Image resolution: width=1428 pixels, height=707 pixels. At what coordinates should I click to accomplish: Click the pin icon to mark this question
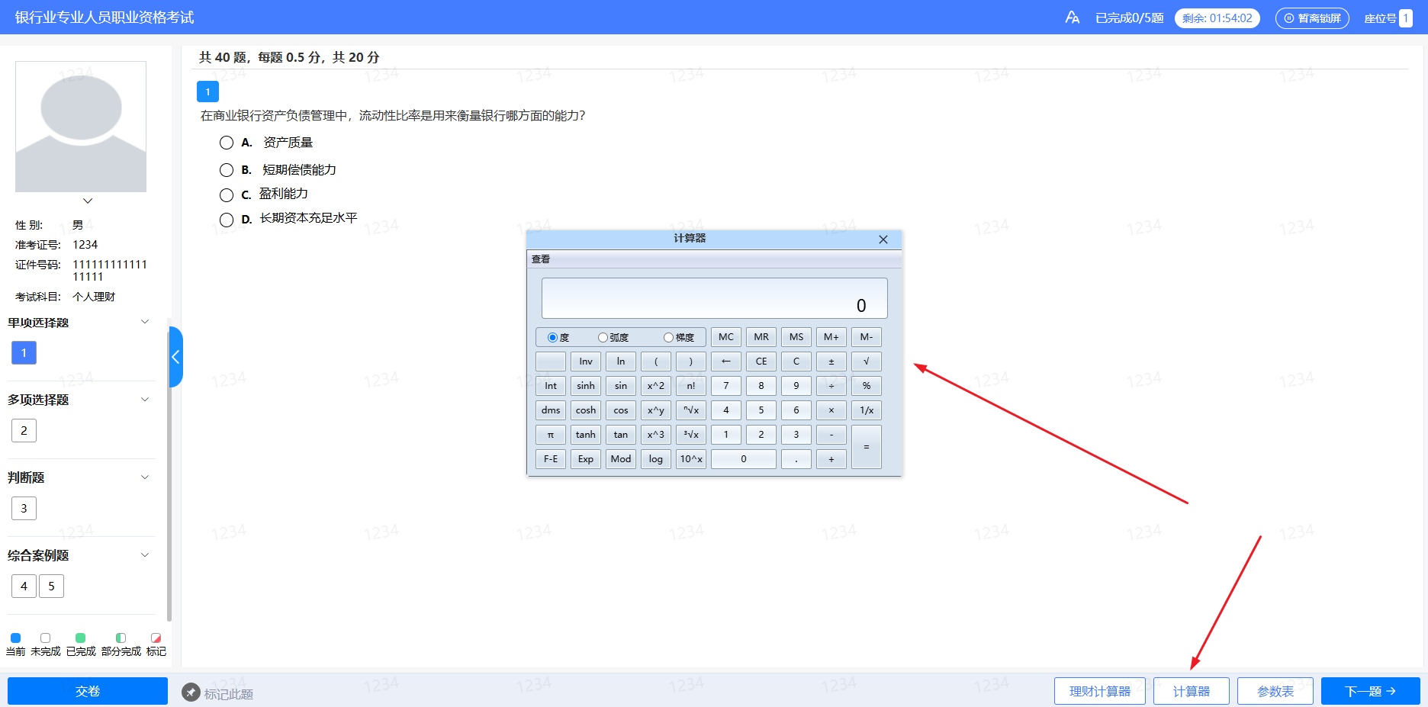pos(191,692)
